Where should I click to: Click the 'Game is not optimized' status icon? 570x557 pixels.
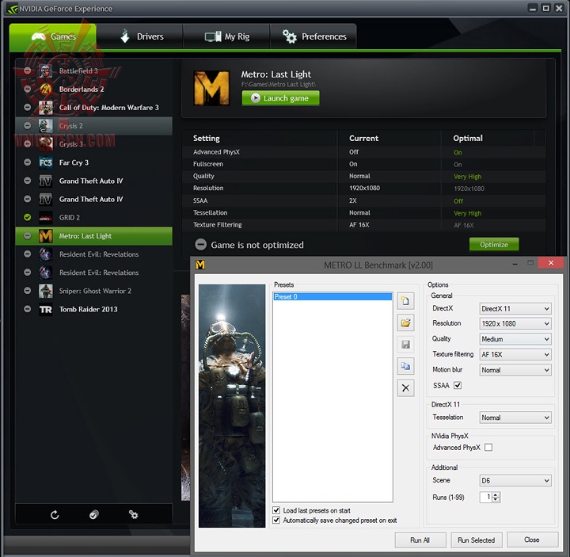pyautogui.click(x=200, y=245)
